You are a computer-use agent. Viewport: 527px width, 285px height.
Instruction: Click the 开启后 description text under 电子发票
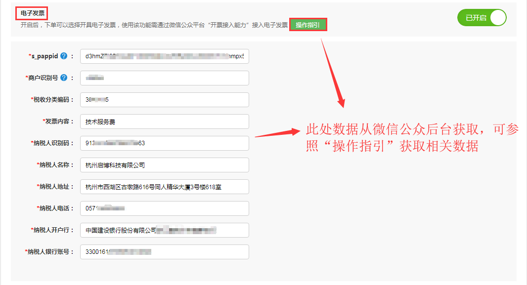(x=153, y=25)
